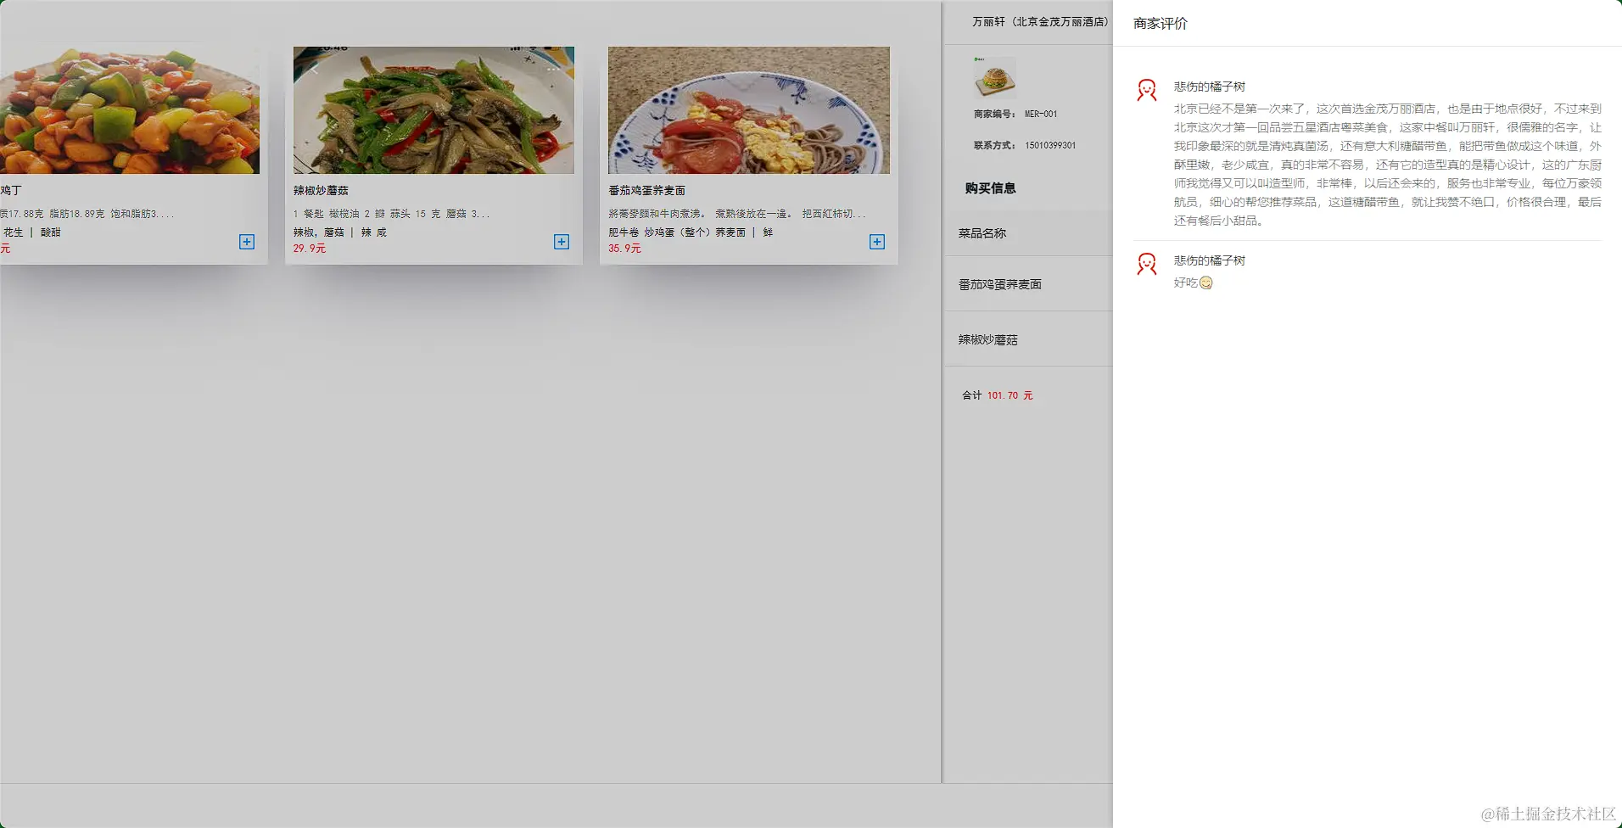Click the 好吃 review comment
This screenshot has width=1622, height=828.
pos(1194,283)
